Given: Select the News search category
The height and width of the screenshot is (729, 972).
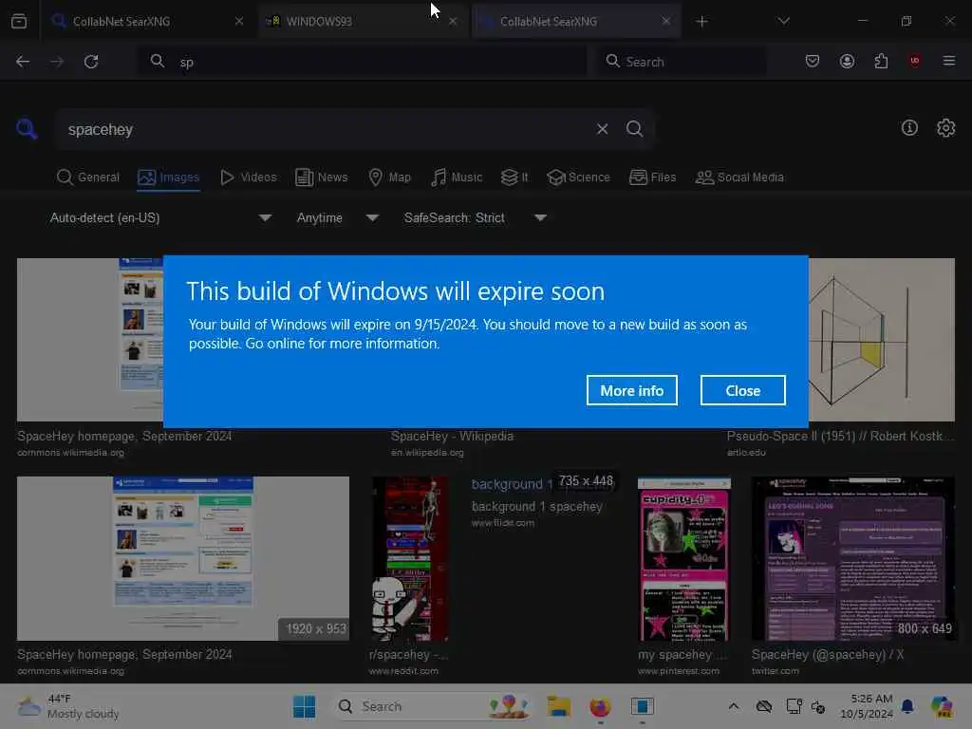Looking at the screenshot, I should coord(321,178).
